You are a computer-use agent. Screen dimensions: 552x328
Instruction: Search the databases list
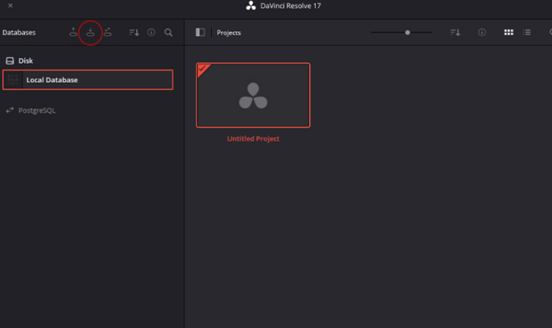pyautogui.click(x=168, y=32)
